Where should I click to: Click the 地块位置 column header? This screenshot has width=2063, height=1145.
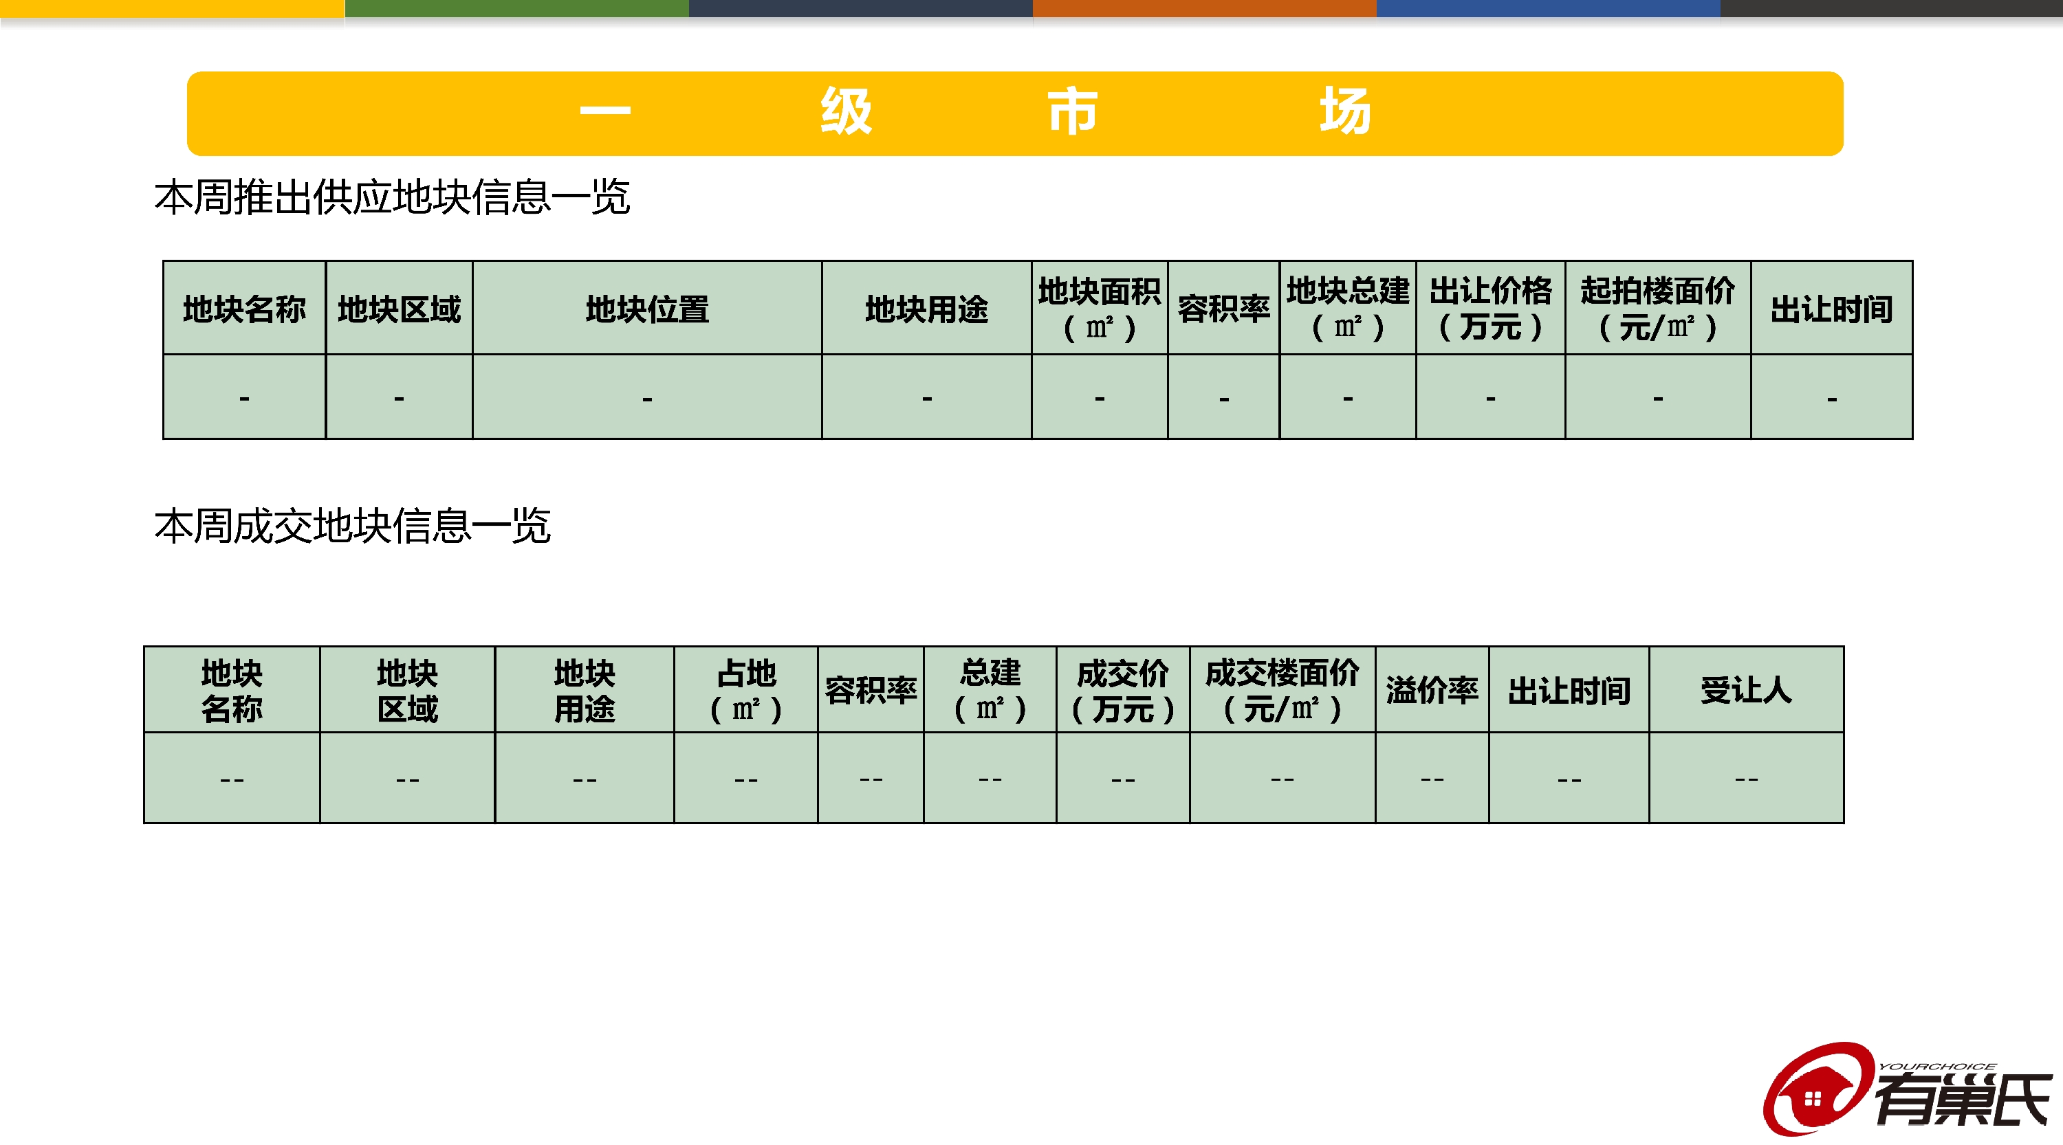coord(647,308)
